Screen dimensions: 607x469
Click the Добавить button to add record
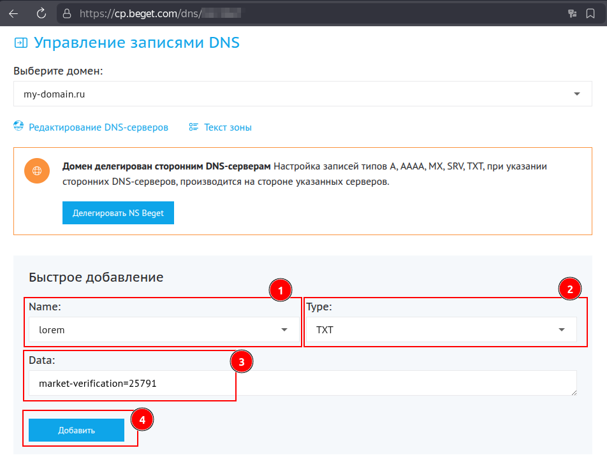[x=77, y=430]
